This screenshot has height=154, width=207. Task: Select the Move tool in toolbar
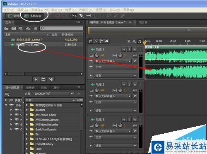75,16
